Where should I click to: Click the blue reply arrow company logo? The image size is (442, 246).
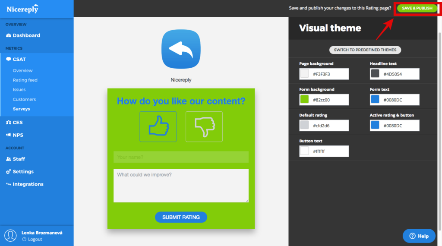[181, 50]
